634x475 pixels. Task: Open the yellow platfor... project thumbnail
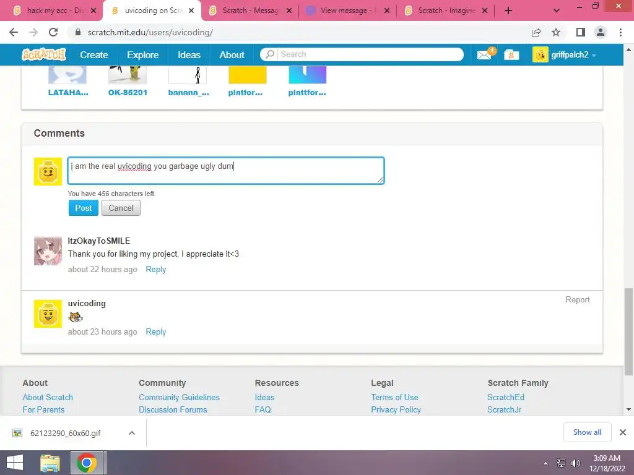click(x=248, y=75)
